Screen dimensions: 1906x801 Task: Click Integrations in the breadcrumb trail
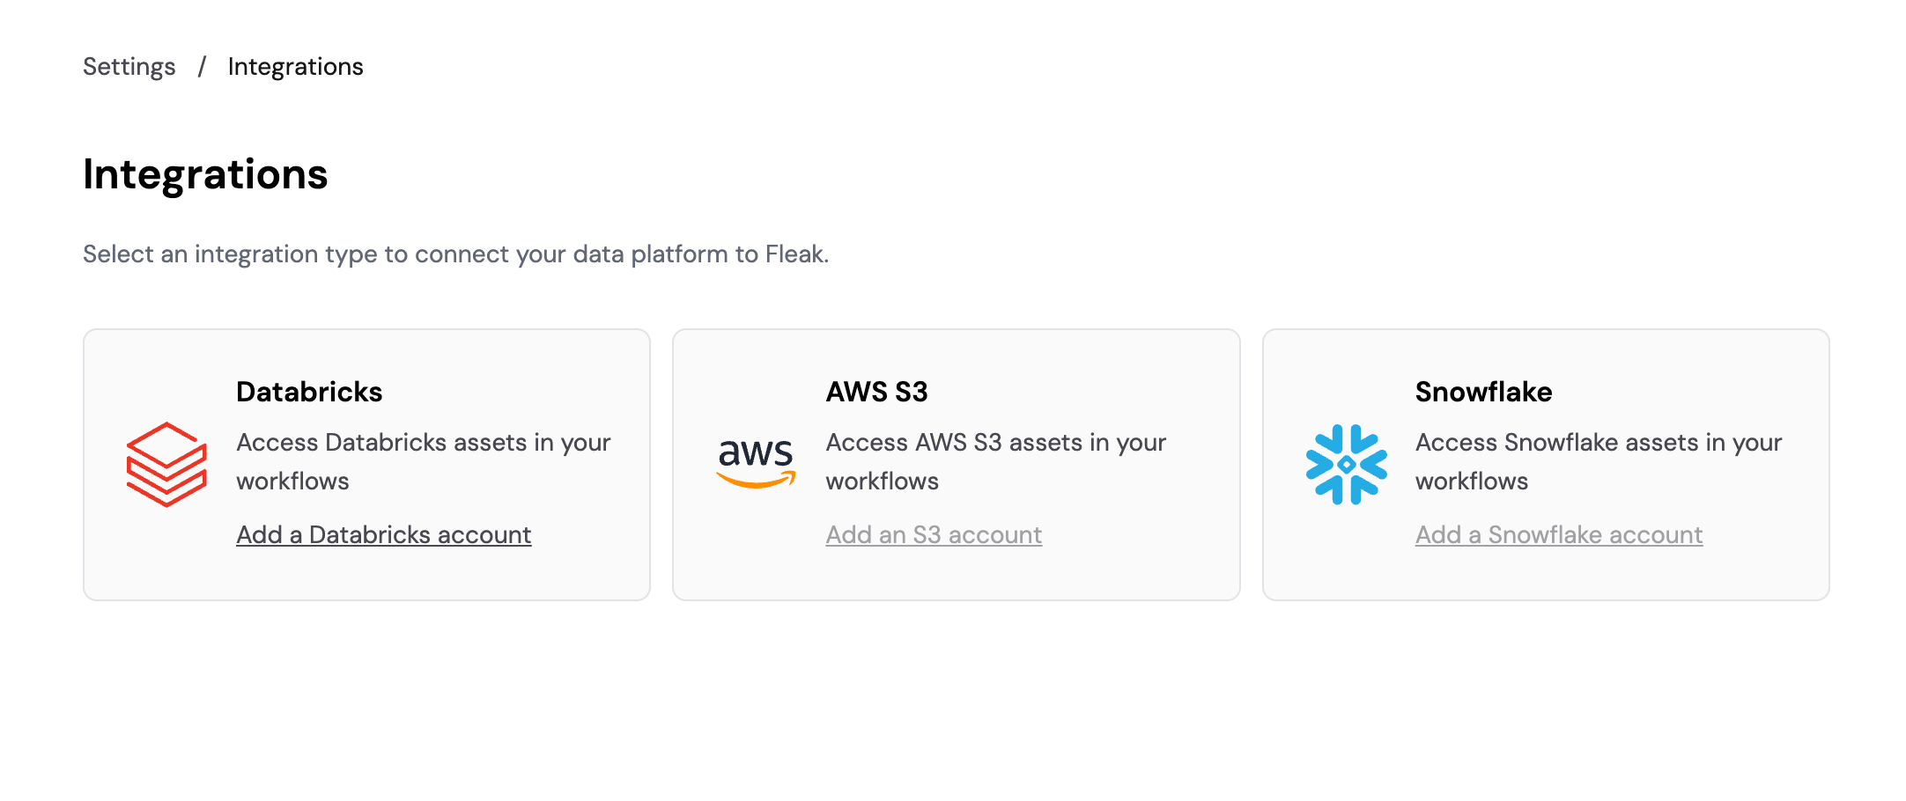tap(295, 66)
